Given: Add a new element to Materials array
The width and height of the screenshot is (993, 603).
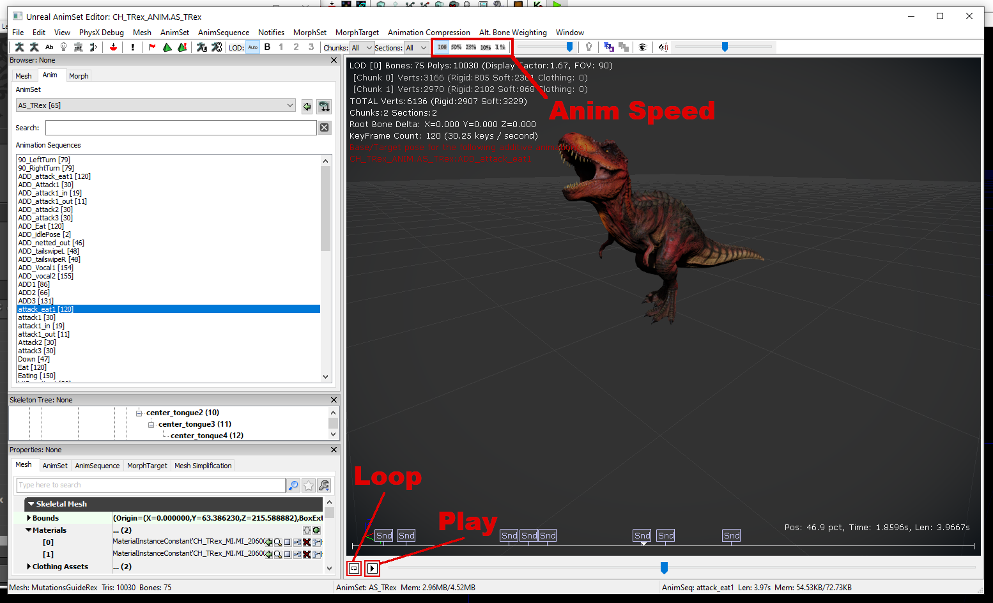Looking at the screenshot, I should click(x=316, y=530).
